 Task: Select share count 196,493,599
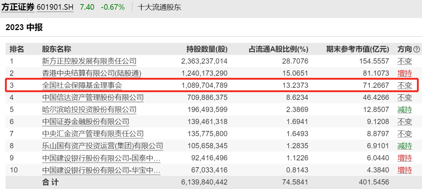[x=208, y=110]
